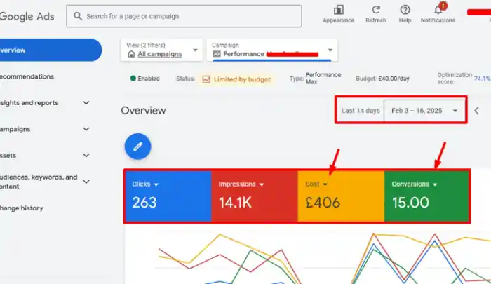Click the search magnifier icon
Screen dimensions: 491x284
coord(77,16)
